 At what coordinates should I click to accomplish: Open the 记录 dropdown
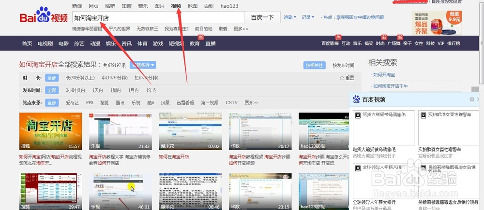[x=308, y=17]
